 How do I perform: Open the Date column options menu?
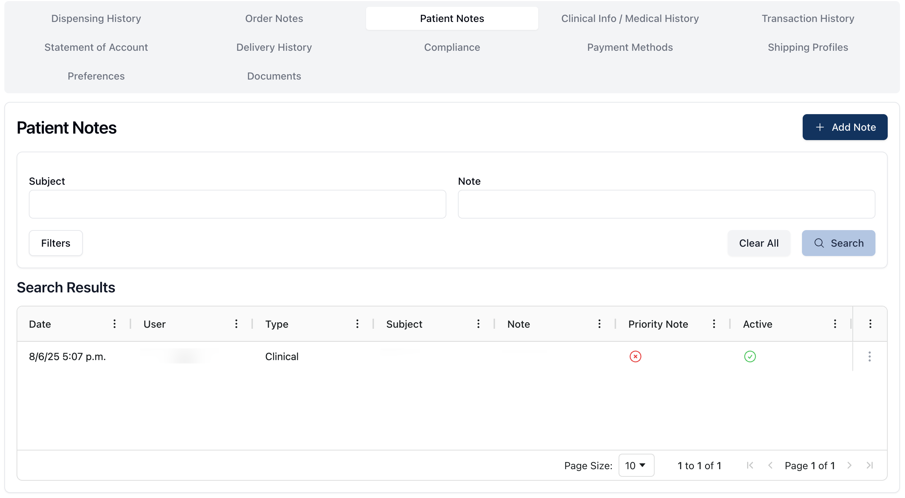tap(115, 324)
